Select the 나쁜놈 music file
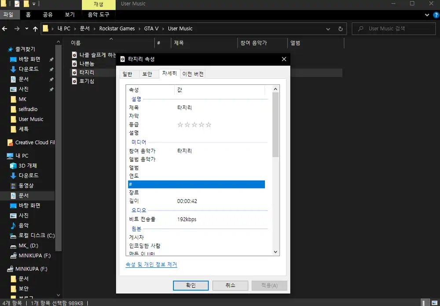The height and width of the screenshot is (306, 440). (87, 64)
